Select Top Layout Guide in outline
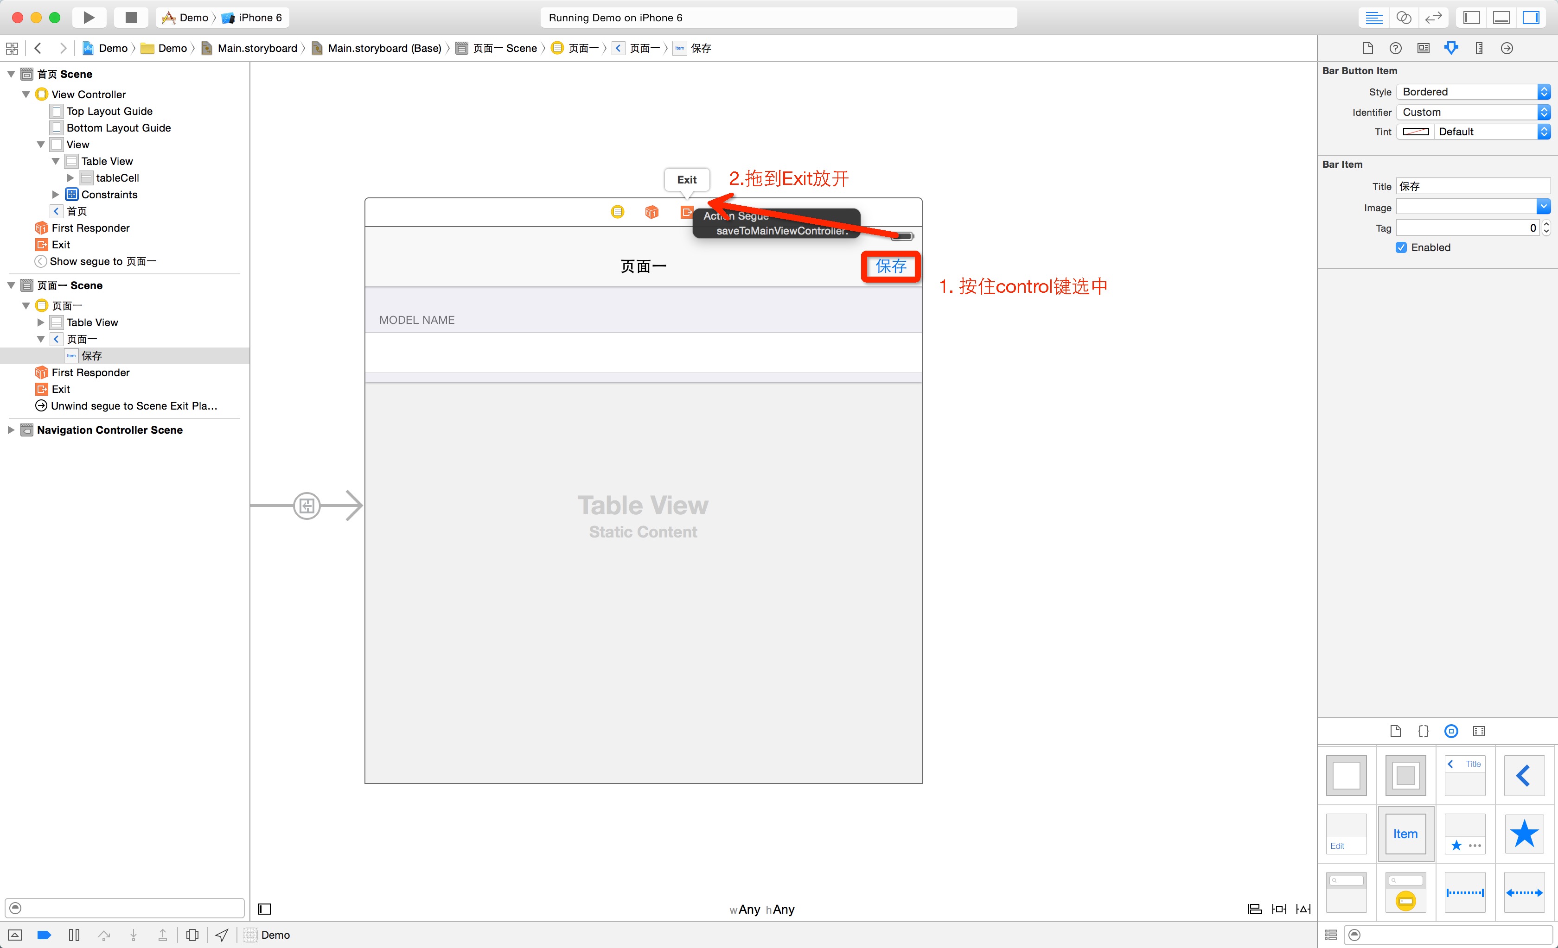Screen dimensions: 1558x948 pos(109,111)
